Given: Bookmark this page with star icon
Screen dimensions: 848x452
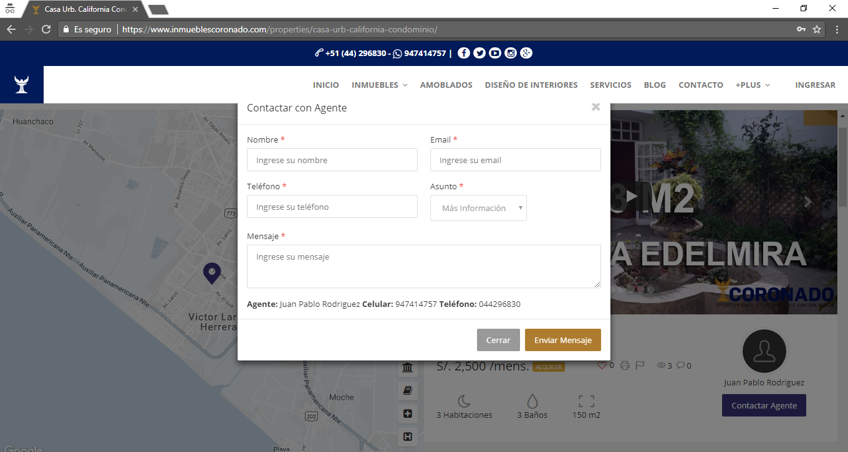Looking at the screenshot, I should pos(817,29).
